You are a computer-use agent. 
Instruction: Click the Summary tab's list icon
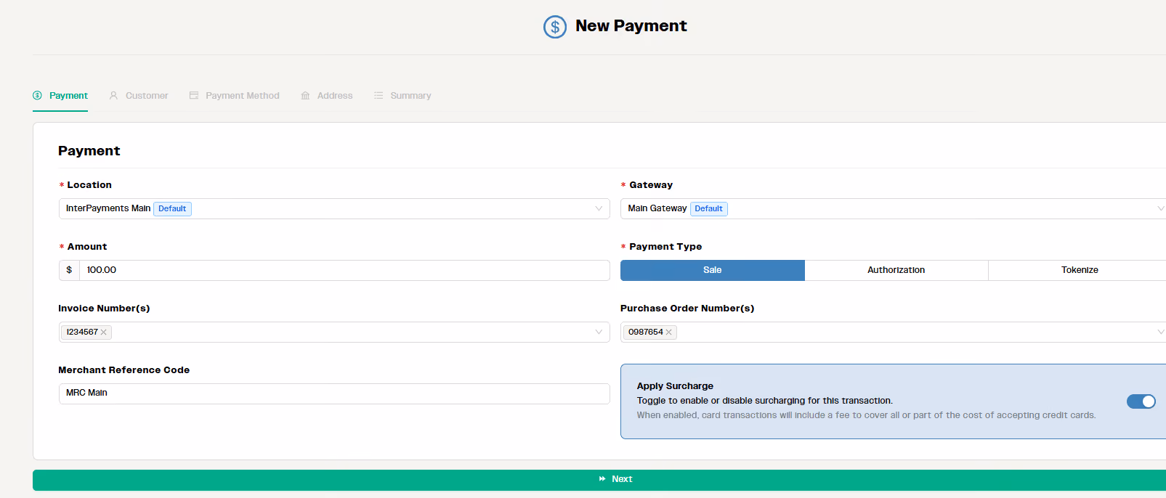coord(378,95)
